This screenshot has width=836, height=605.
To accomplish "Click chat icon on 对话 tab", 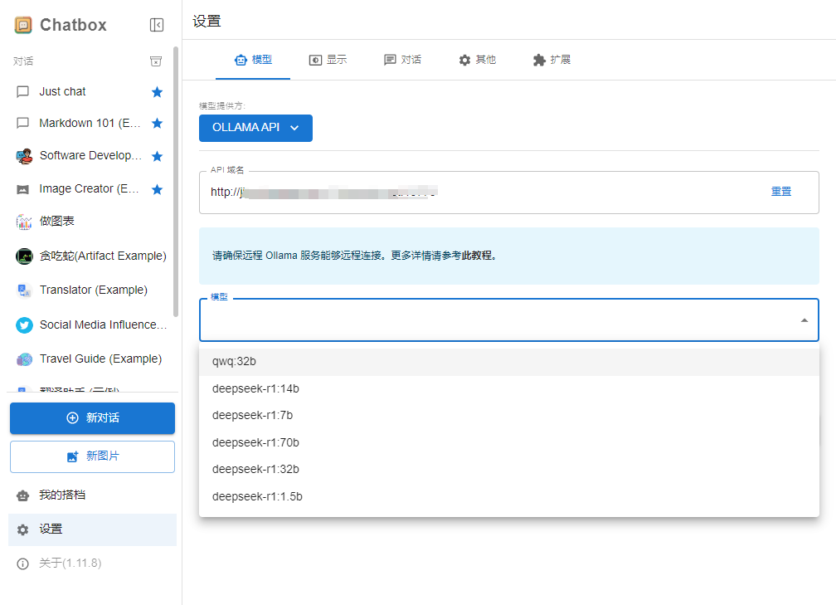I will [391, 61].
